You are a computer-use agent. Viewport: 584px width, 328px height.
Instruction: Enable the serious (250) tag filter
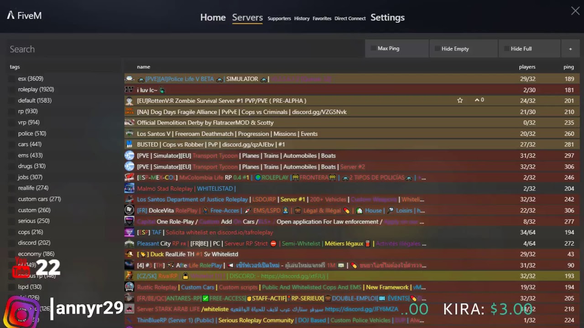click(x=11, y=221)
